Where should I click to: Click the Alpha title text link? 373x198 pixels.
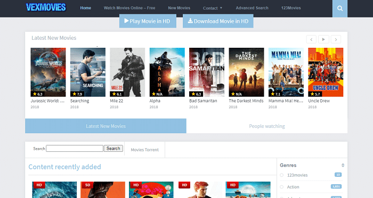pos(155,101)
